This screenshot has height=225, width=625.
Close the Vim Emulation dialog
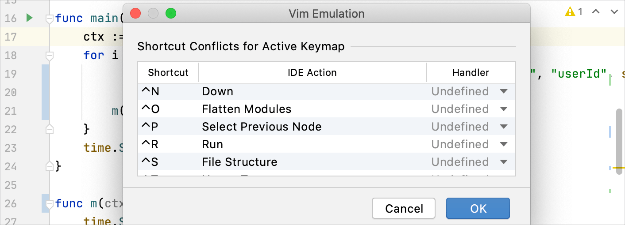[x=135, y=14]
